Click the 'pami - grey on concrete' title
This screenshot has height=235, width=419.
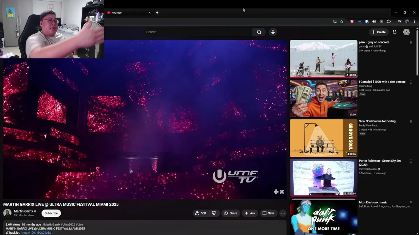[x=374, y=42]
